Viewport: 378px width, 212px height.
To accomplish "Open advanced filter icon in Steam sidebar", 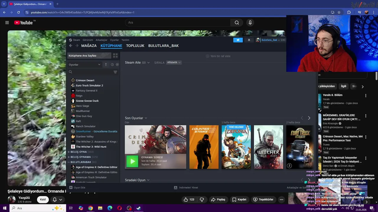I will click(x=115, y=72).
